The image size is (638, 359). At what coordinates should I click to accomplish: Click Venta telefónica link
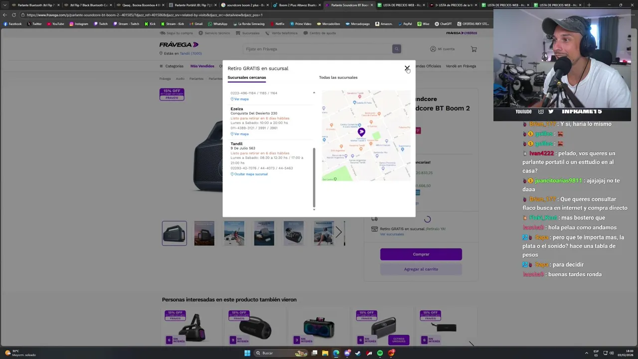click(281, 33)
